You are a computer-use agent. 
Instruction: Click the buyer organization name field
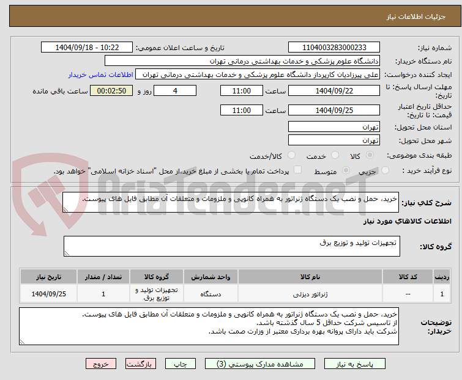pos(242,61)
